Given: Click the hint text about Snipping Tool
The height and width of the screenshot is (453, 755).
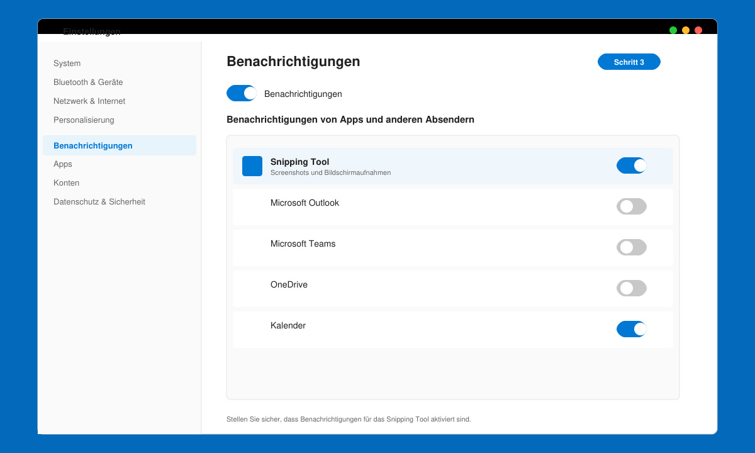Looking at the screenshot, I should pos(349,419).
